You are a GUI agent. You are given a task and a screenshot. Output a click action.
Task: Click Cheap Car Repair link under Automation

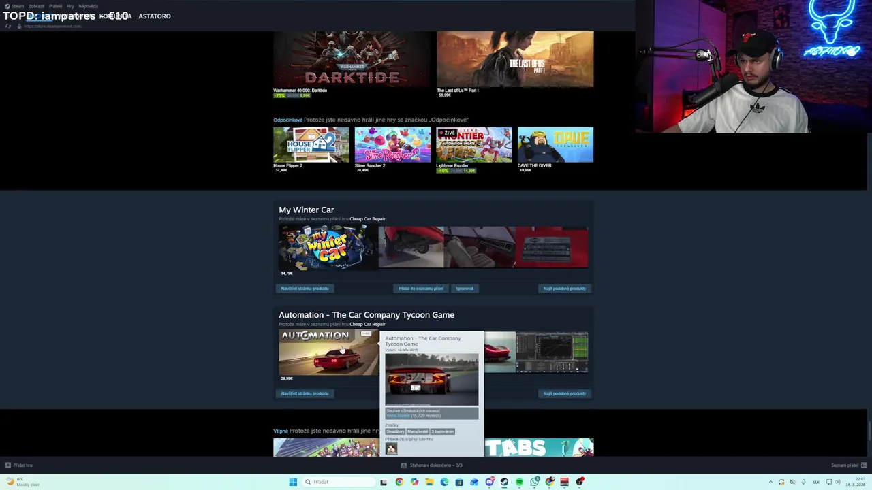click(x=367, y=325)
